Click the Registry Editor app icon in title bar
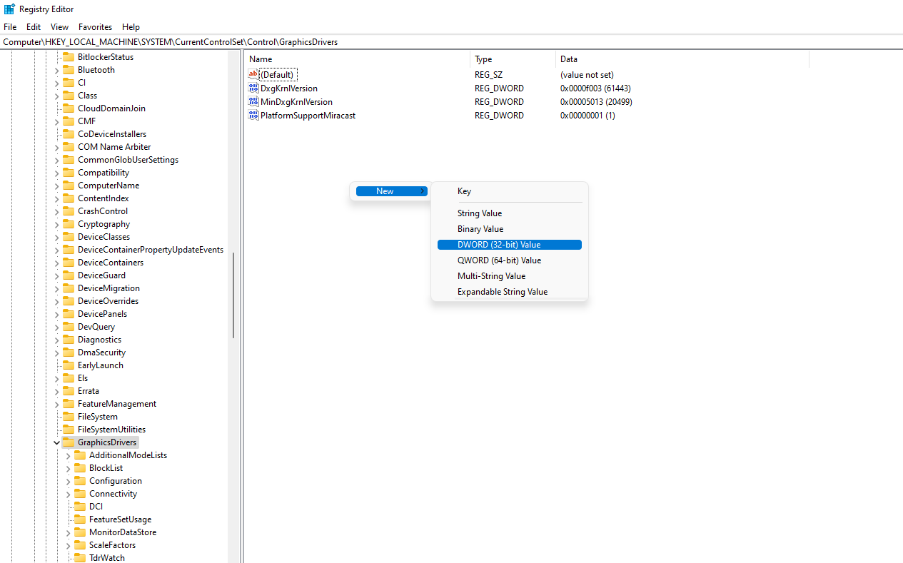The image size is (903, 563). (x=9, y=9)
